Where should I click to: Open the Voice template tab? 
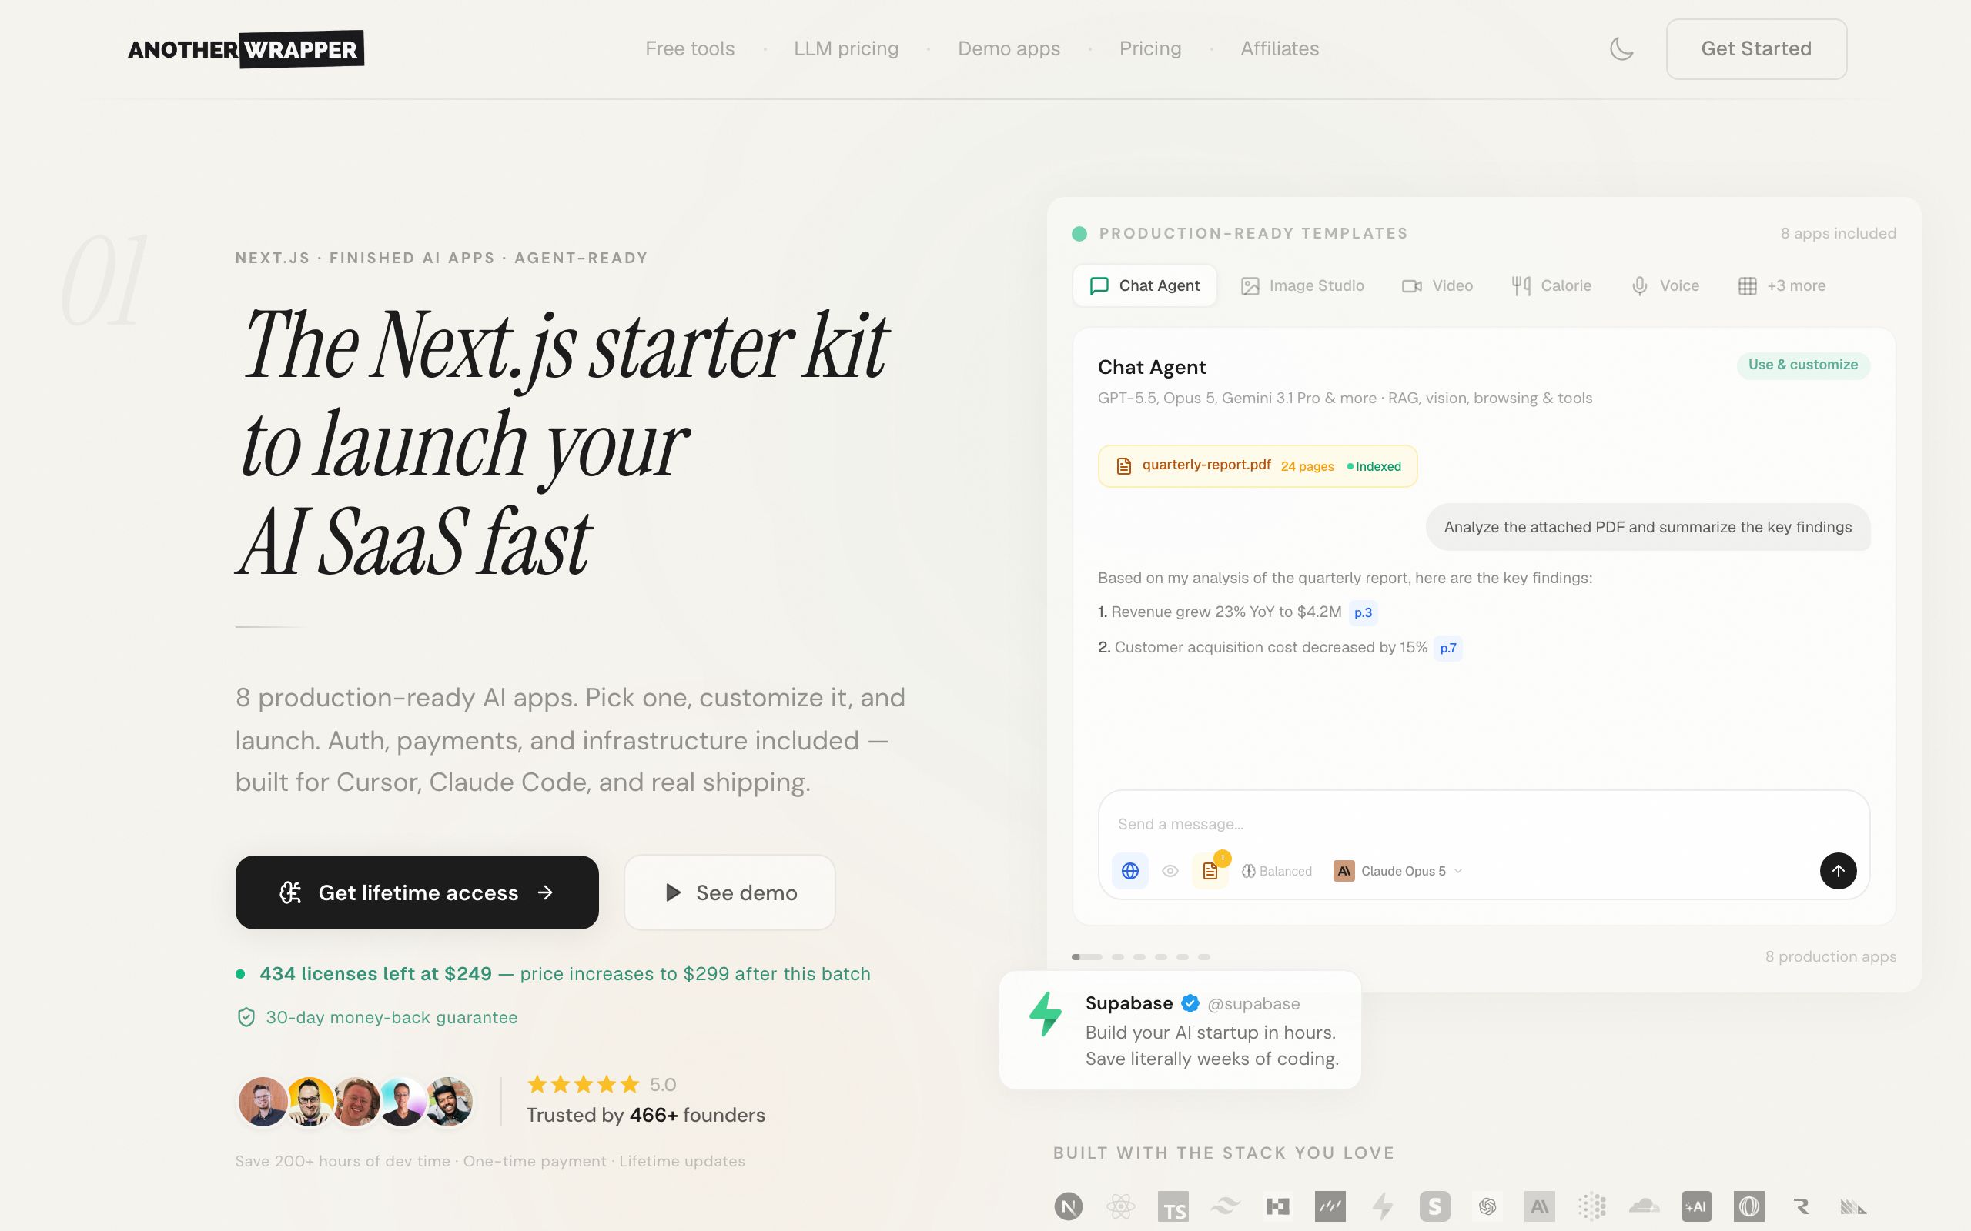[1665, 285]
